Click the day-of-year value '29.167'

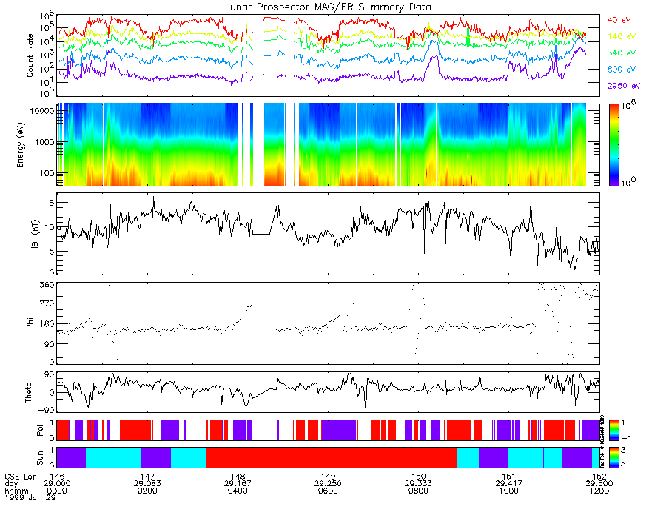click(238, 484)
